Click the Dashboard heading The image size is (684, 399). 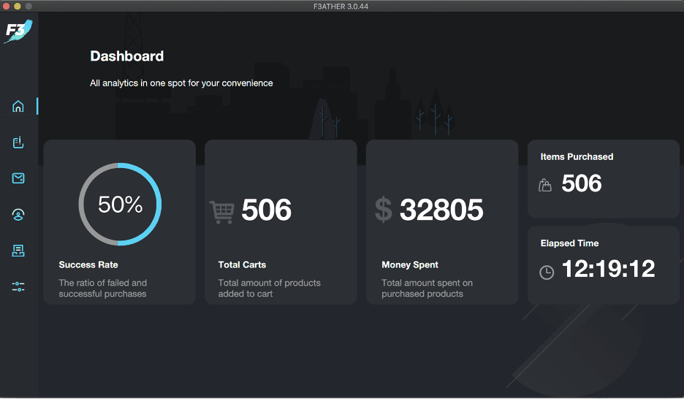point(126,56)
